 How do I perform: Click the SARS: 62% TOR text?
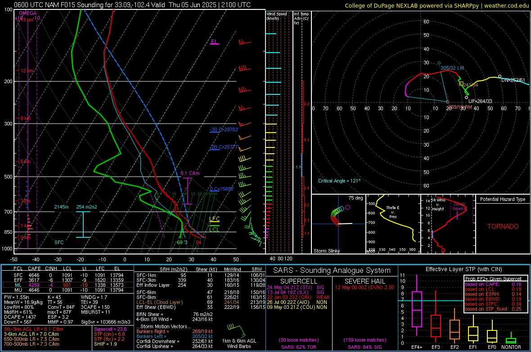(x=298, y=347)
